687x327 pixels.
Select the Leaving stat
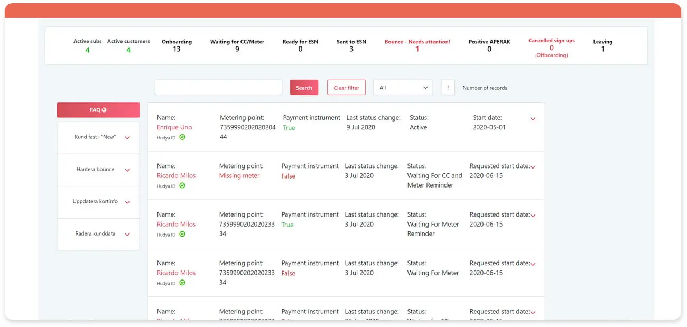coord(603,45)
